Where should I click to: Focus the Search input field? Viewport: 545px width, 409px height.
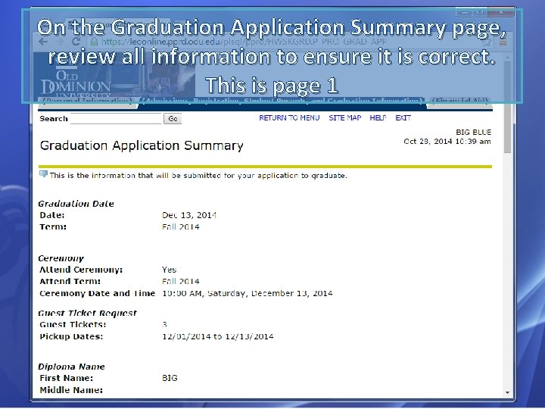pos(116,118)
